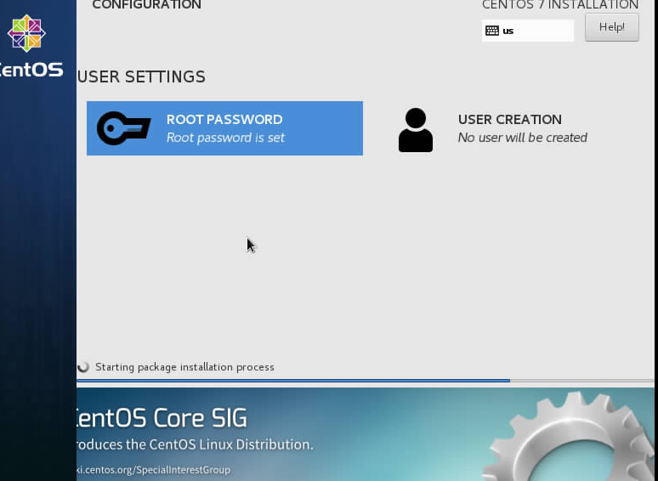
Task: Select the us keyboard layout indicator
Action: [527, 31]
